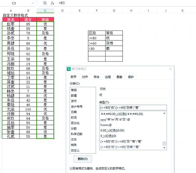Choose the ¥#,##0.00 red currency format
196x173 pixels.
[x=131, y=114]
